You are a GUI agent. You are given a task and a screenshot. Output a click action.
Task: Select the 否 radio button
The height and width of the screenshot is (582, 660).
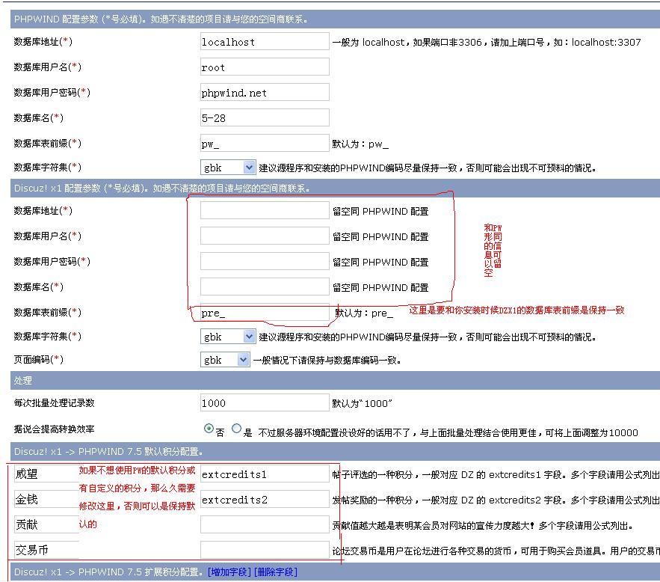pyautogui.click(x=209, y=429)
